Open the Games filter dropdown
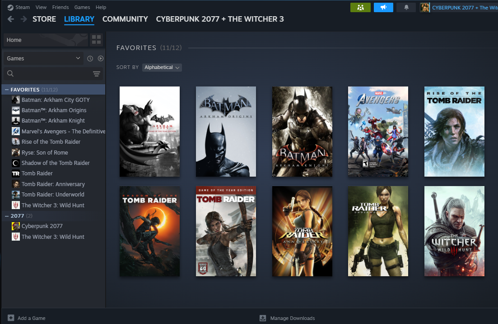The height and width of the screenshot is (324, 498). tap(43, 59)
